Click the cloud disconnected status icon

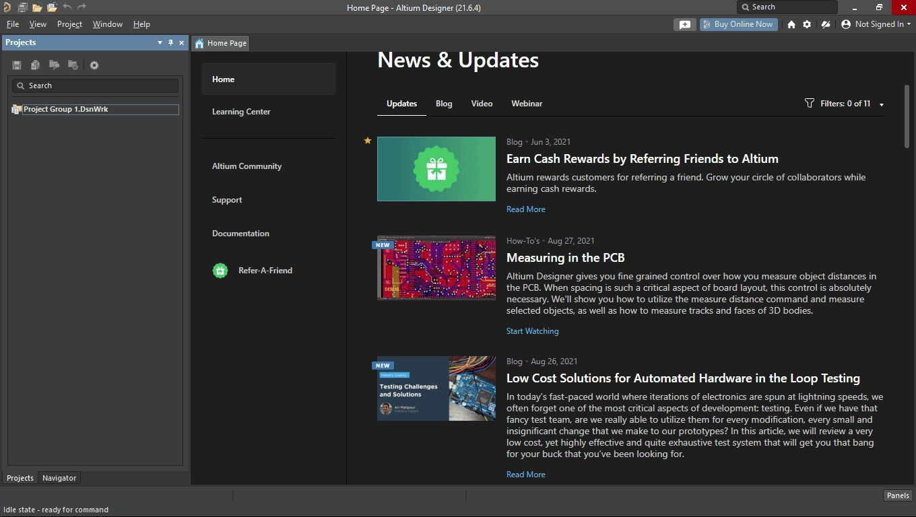[x=825, y=24]
